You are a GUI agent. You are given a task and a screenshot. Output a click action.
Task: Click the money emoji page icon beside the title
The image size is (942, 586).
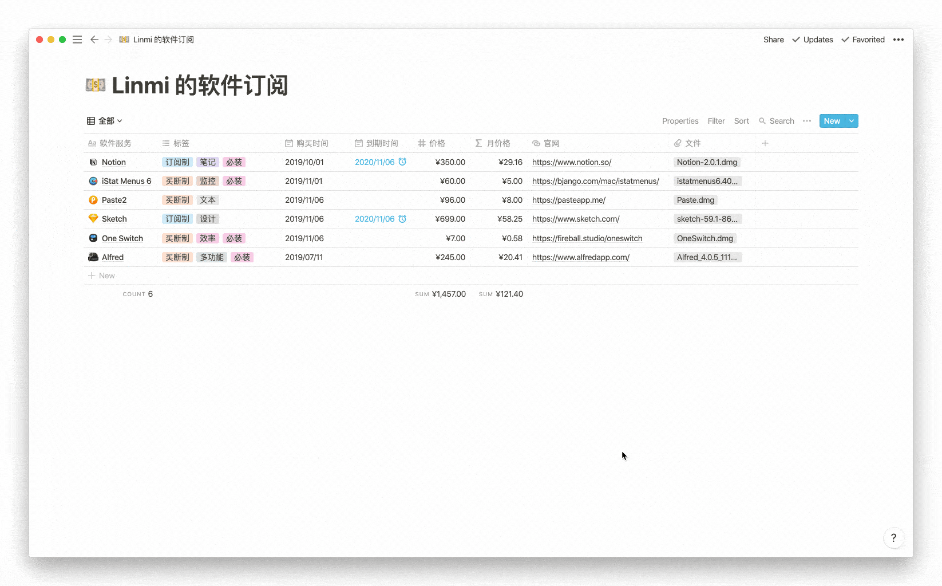click(x=96, y=85)
